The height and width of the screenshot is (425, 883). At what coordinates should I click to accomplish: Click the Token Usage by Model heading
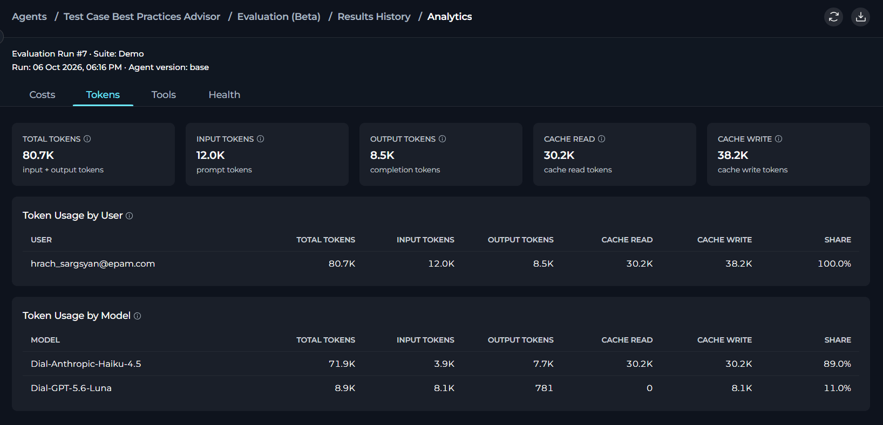point(77,316)
